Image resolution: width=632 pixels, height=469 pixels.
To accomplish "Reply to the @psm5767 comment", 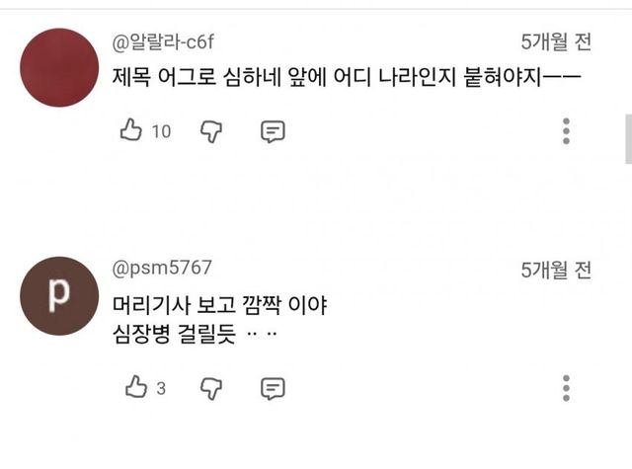I will click(x=273, y=387).
